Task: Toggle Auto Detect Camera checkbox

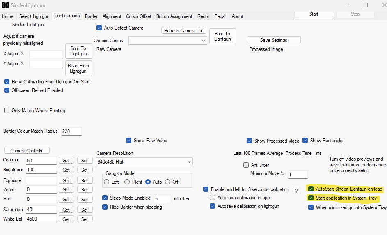Action: click(99, 28)
